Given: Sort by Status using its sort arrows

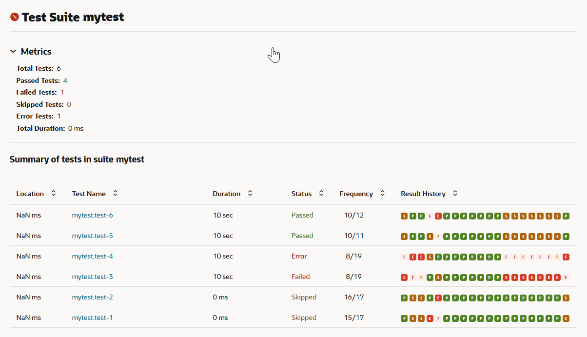Looking at the screenshot, I should [x=321, y=194].
